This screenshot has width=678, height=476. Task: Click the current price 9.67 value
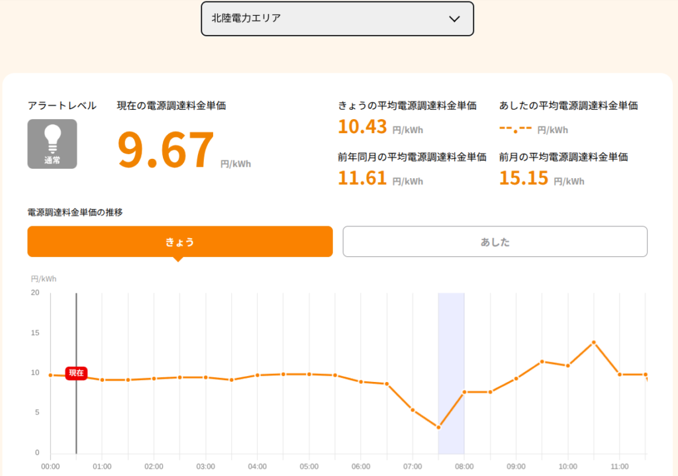166,150
